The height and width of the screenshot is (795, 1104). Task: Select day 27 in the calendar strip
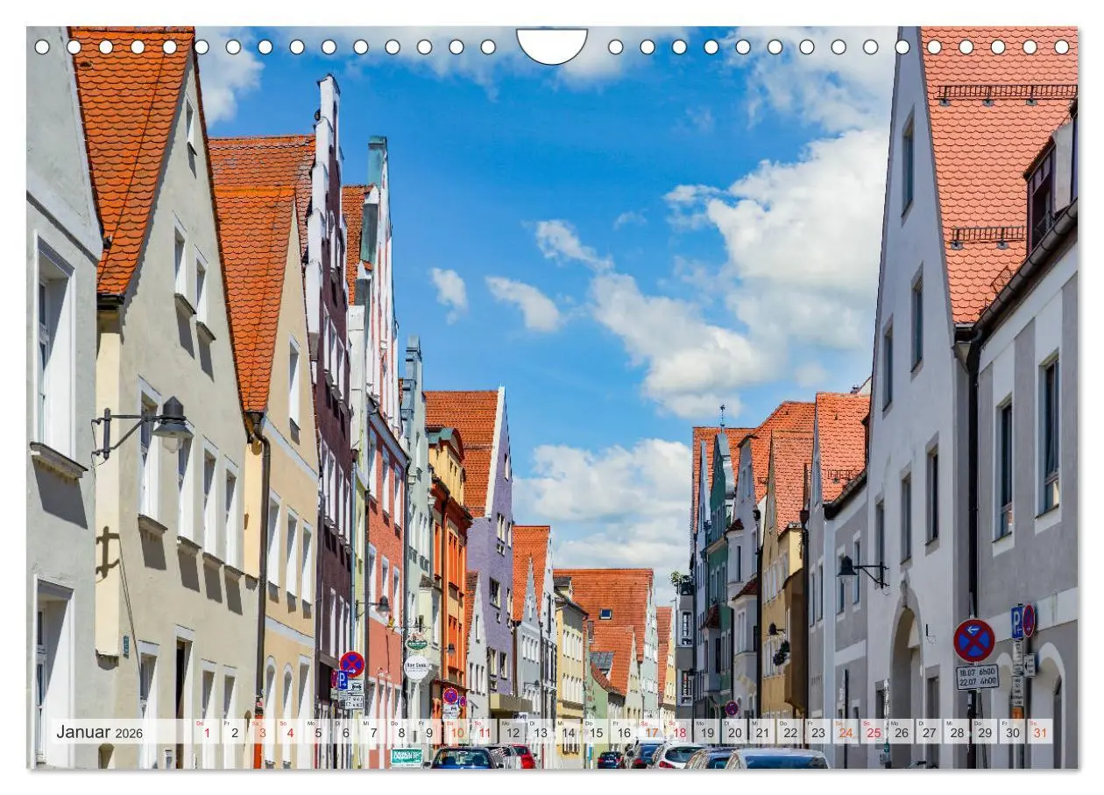[x=930, y=732]
